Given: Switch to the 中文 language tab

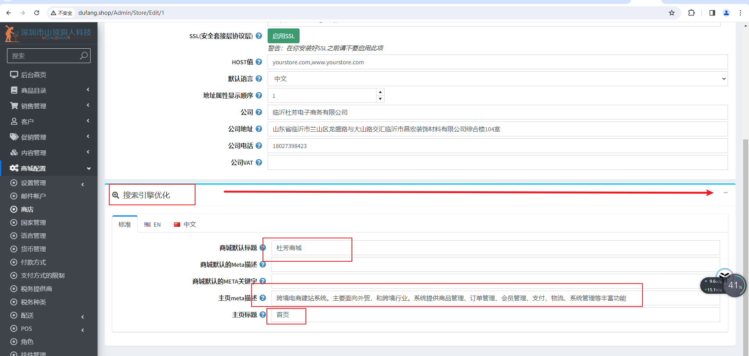Looking at the screenshot, I should 185,225.
